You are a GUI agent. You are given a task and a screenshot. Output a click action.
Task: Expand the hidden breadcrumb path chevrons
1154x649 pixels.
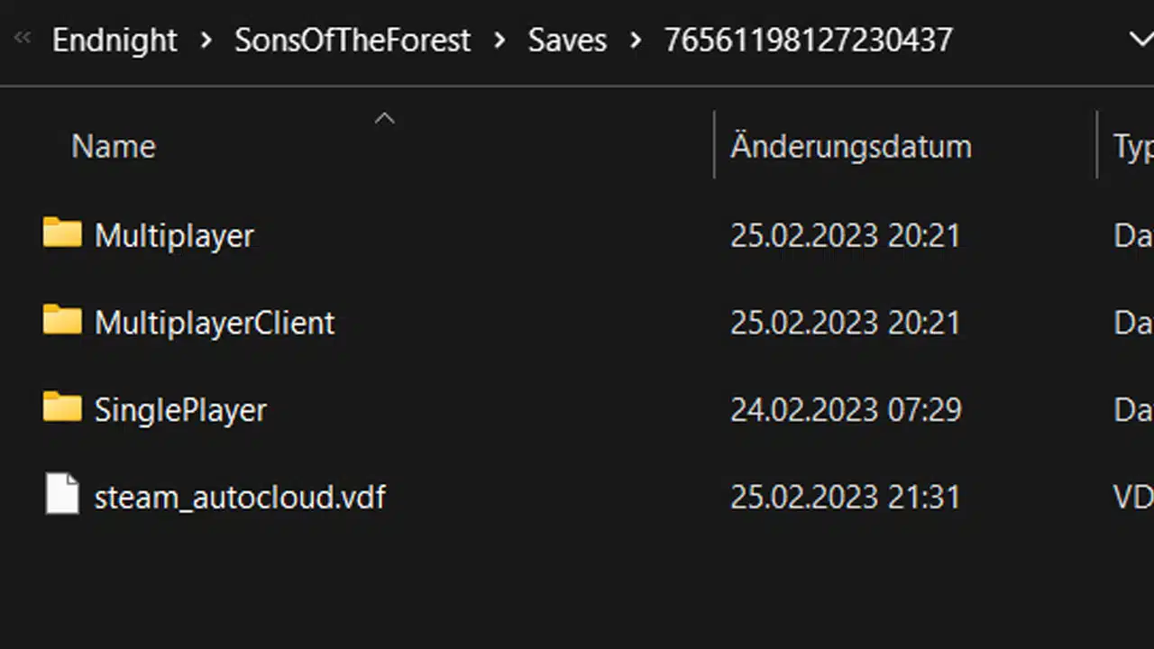point(23,38)
